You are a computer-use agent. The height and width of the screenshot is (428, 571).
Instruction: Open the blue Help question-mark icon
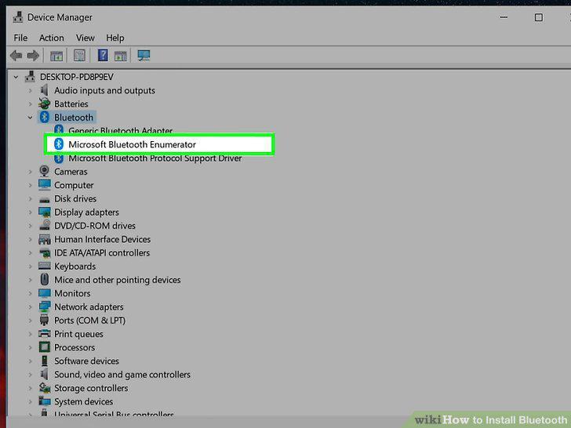103,56
